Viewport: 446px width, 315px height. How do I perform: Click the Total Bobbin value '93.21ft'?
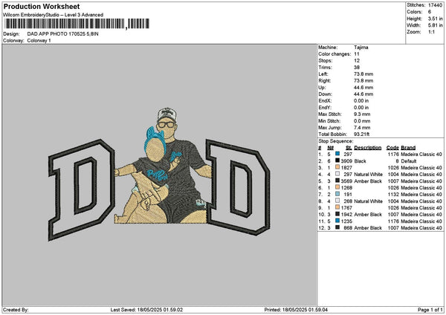(x=361, y=134)
